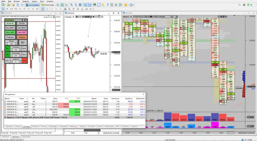The image size is (257, 141).
Task: Increase Тейкпрофит value with plus button
Action: coord(20,56)
